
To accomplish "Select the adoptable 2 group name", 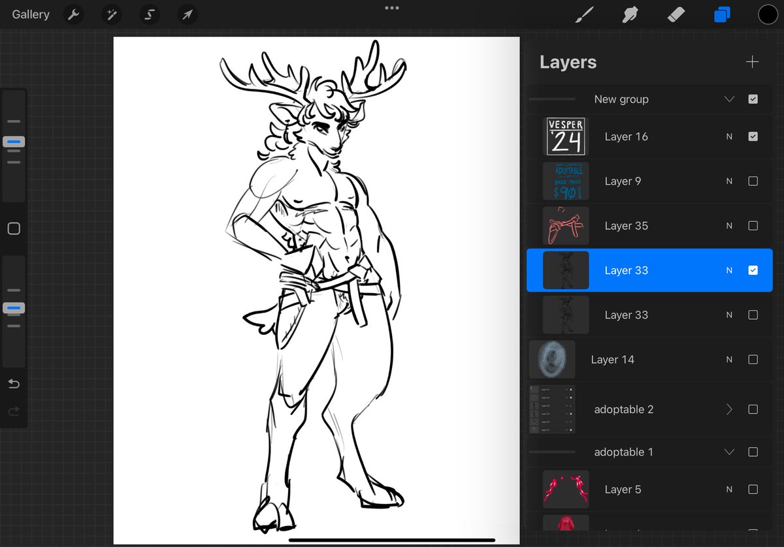I will pyautogui.click(x=624, y=409).
